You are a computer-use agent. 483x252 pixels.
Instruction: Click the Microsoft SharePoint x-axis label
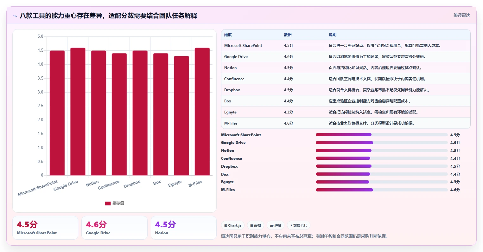click(38, 188)
